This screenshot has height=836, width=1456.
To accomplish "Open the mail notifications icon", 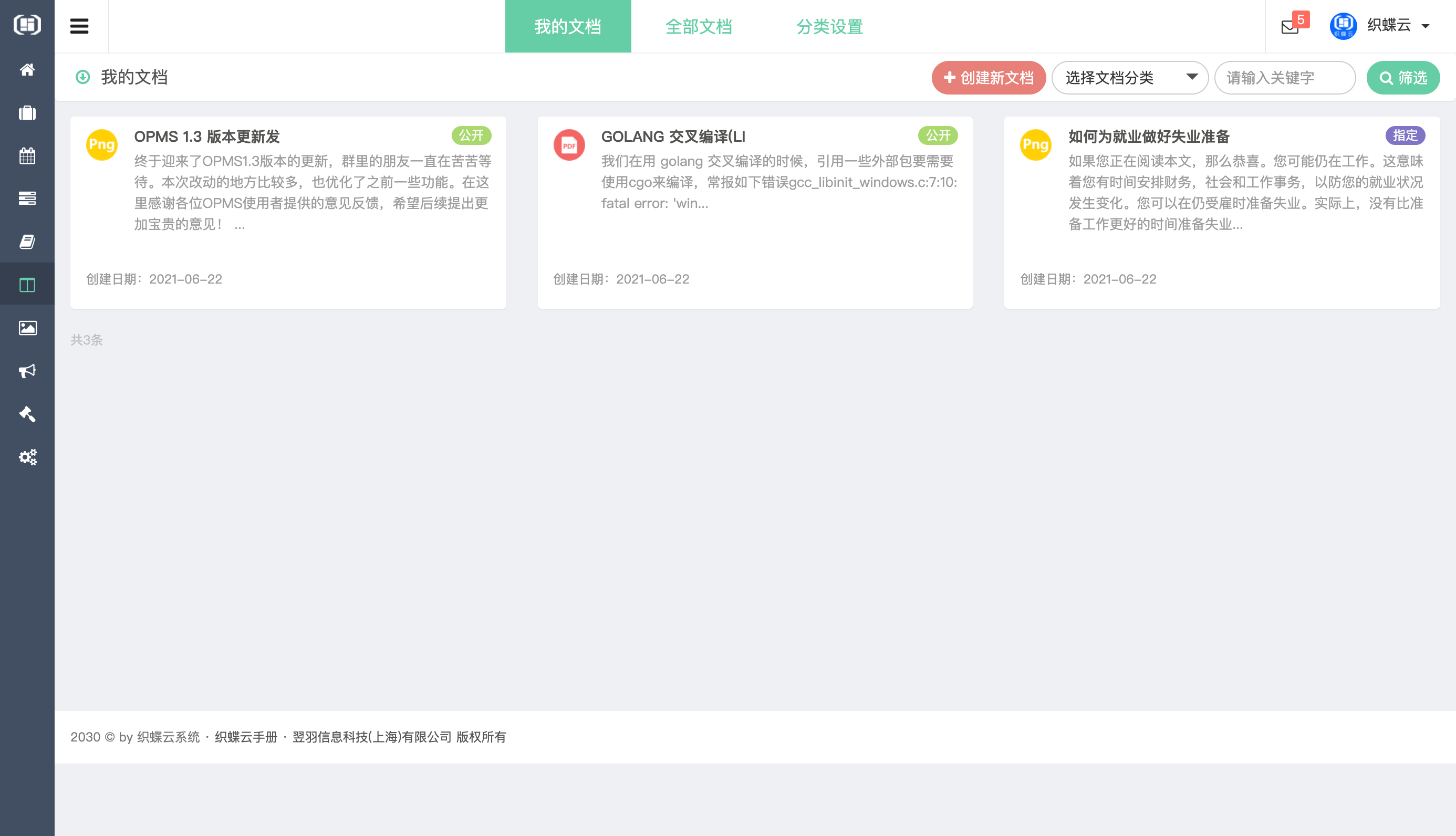I will pos(1290,26).
